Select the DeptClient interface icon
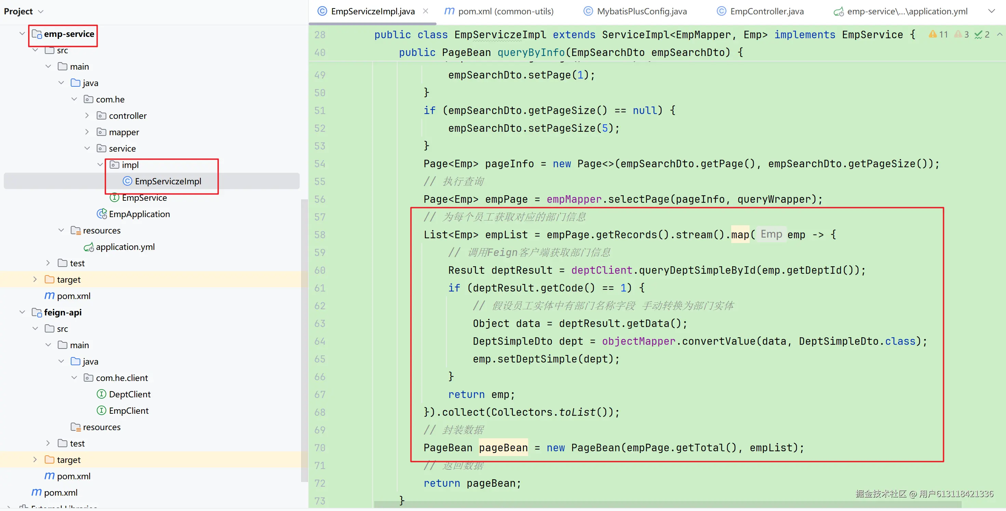The height and width of the screenshot is (511, 1006). pyautogui.click(x=102, y=394)
